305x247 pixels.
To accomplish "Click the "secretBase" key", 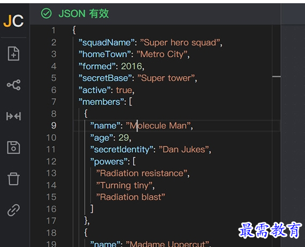I will coord(105,78).
